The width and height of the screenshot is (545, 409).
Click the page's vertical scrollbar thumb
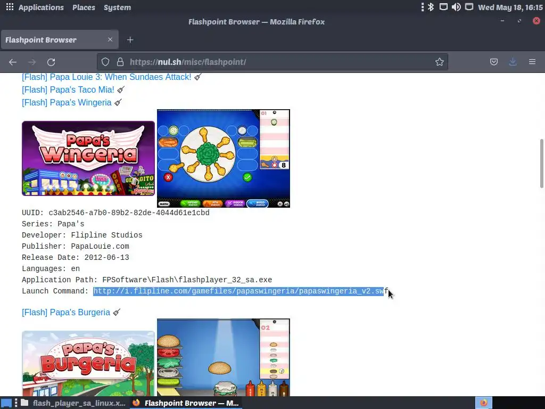[542, 163]
